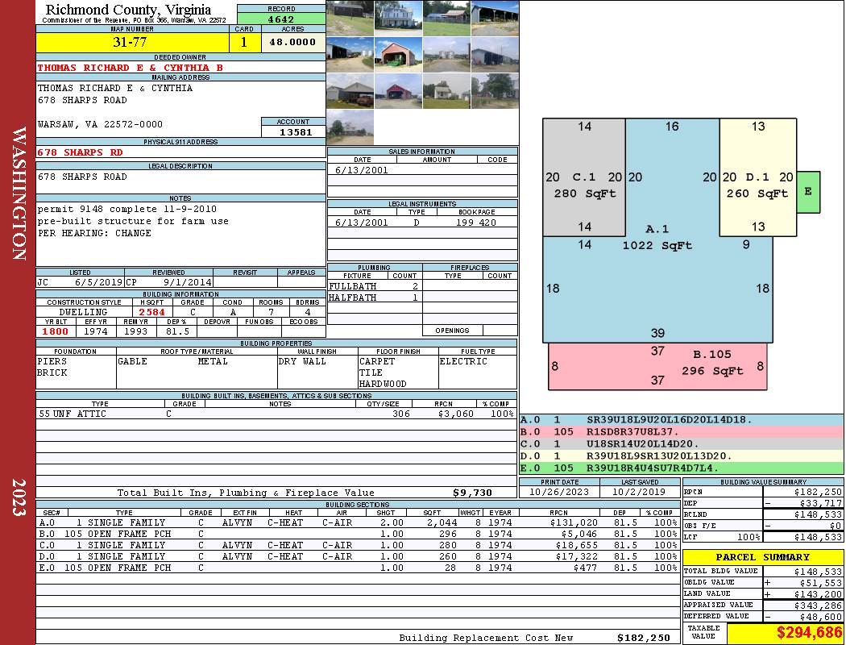
Task: Click the 2023 year label on sidebar
Action: pos(19,497)
